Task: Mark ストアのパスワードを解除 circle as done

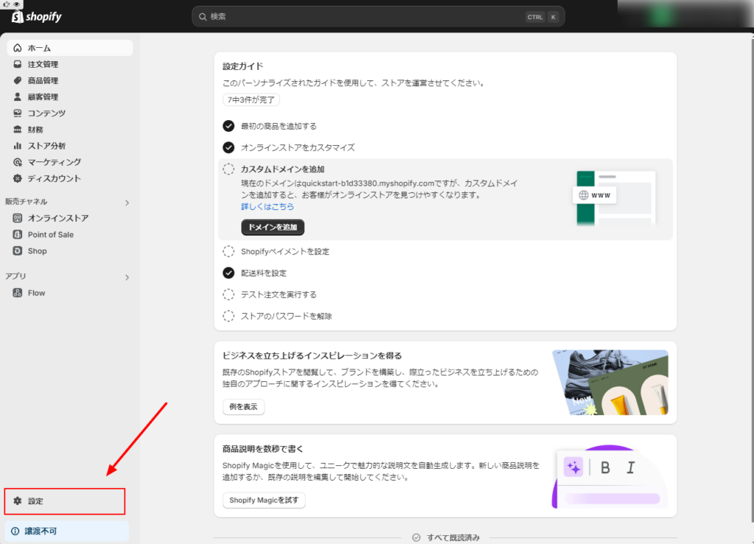Action: (228, 317)
